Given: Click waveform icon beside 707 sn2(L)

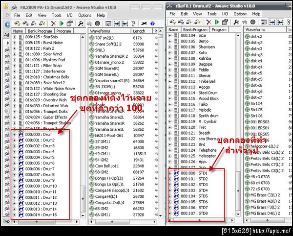Looking at the screenshot, I should tap(92, 38).
